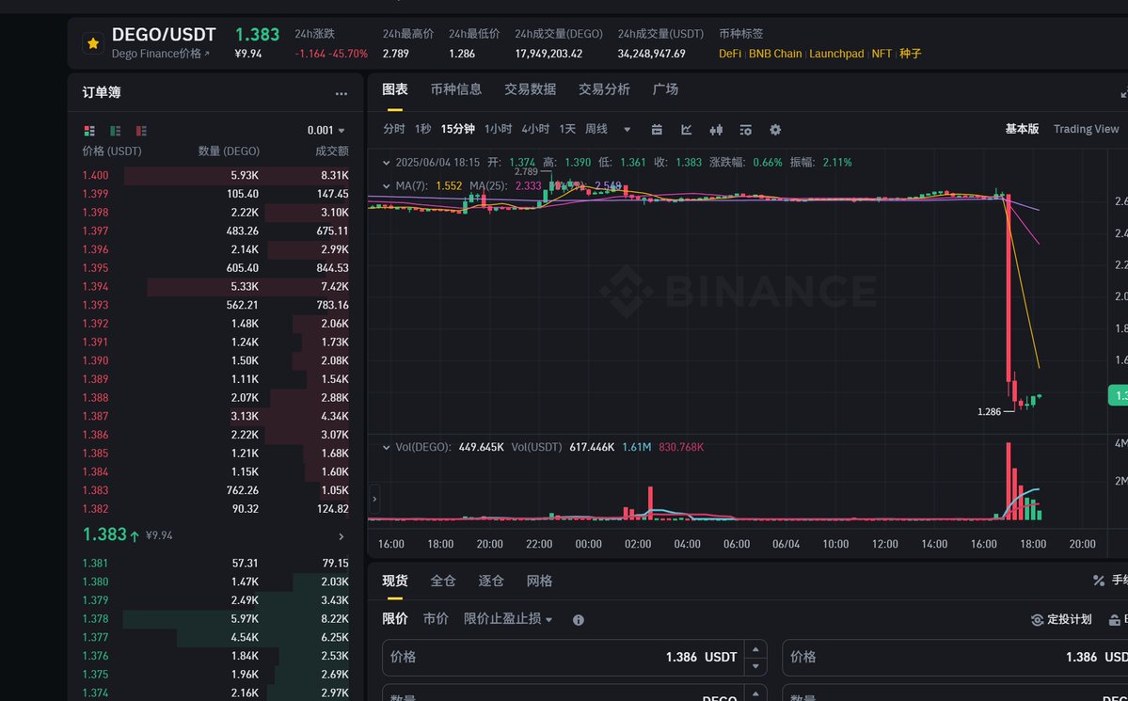
Task: Select the 1天 interval
Action: [x=567, y=129]
